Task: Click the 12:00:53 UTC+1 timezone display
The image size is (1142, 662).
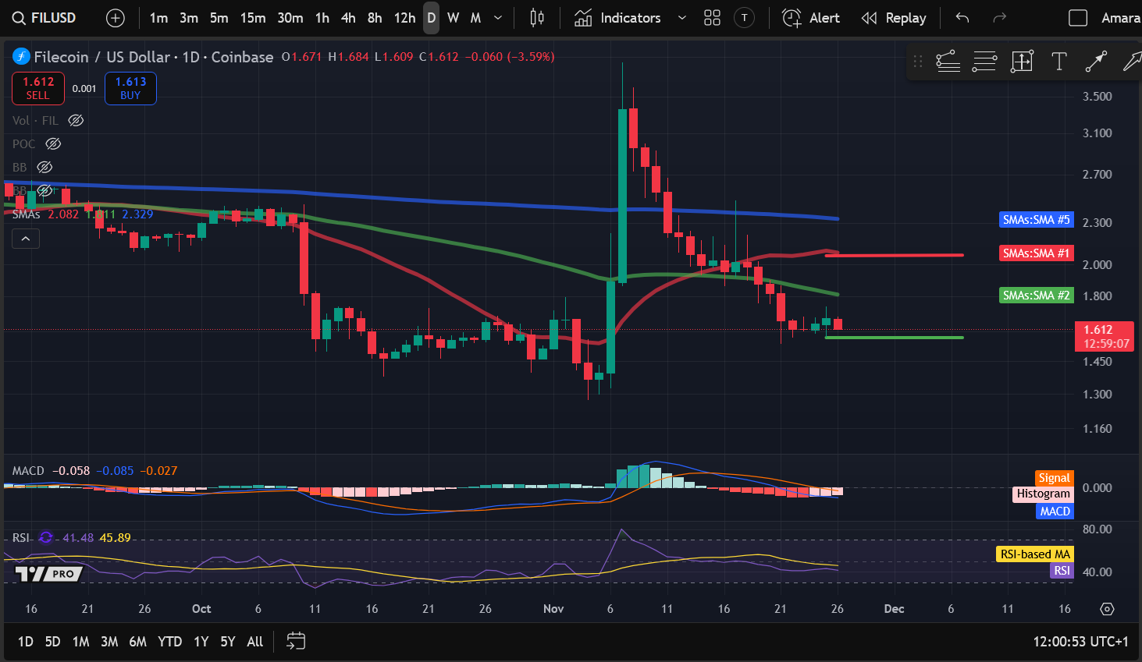Action: (1080, 641)
